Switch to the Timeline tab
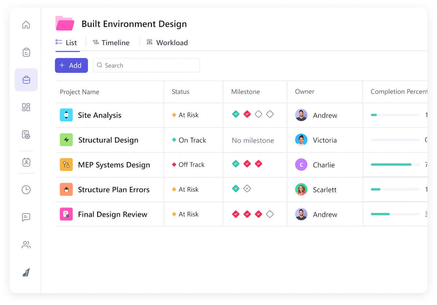Image resolution: width=437 pixels, height=305 pixels. (111, 43)
